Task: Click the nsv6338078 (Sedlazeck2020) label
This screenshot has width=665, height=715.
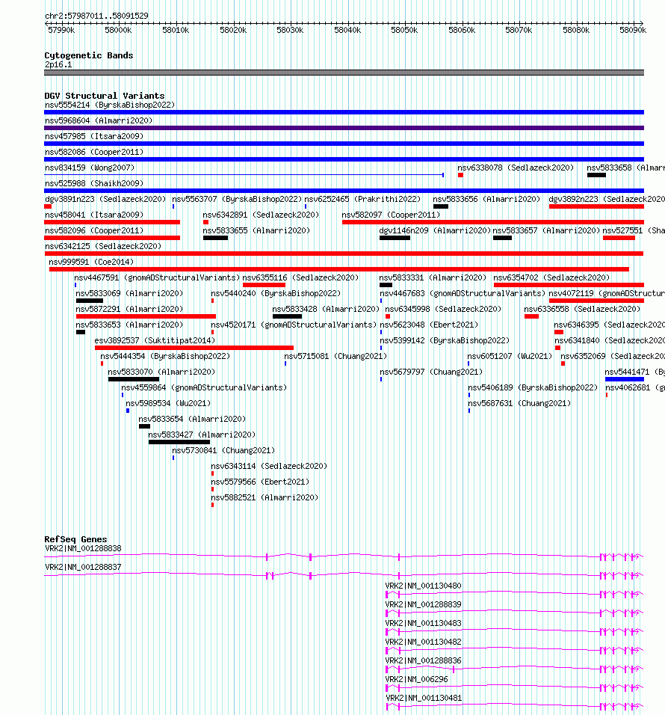Action: [x=516, y=168]
